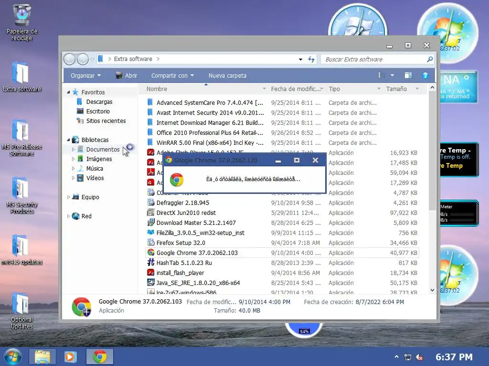Open the File Explorer taskbar icon
This screenshot has height=366, width=489.
click(43, 356)
